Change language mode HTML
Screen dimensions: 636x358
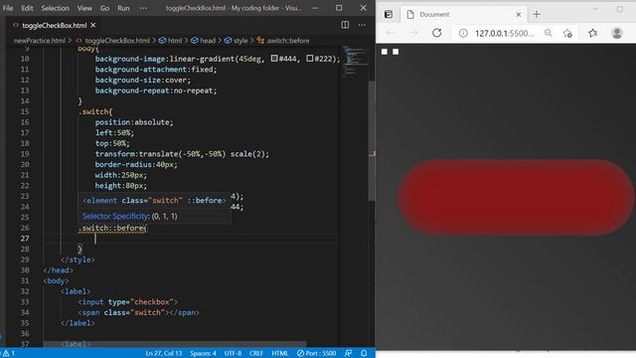[280, 354]
